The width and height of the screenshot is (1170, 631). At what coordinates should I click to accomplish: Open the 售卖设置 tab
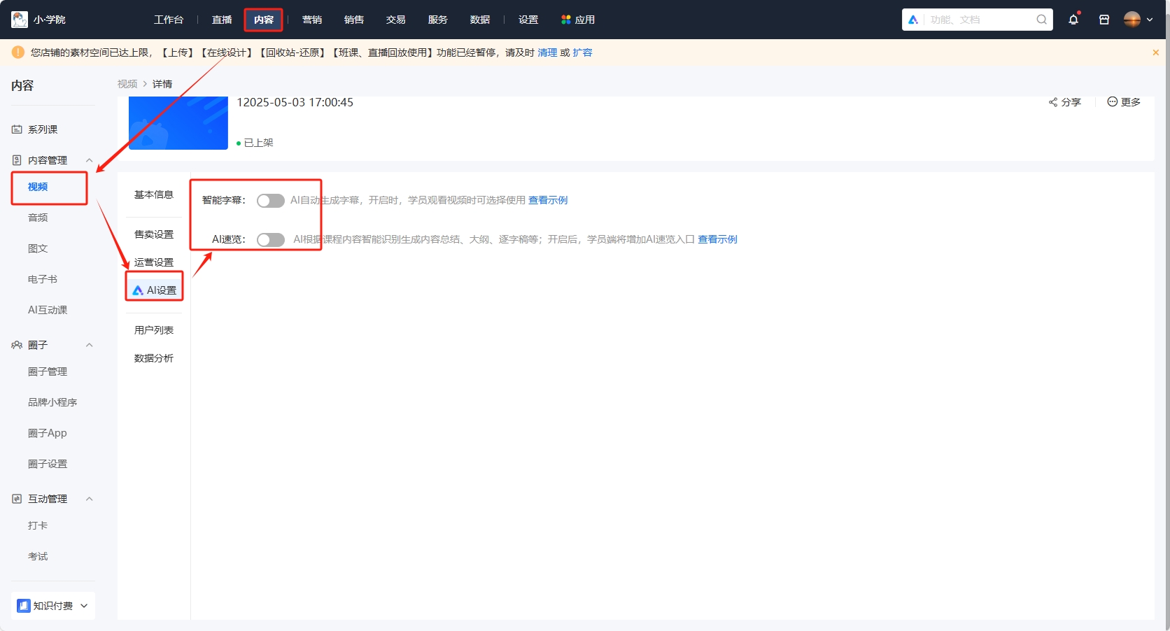[x=153, y=234]
